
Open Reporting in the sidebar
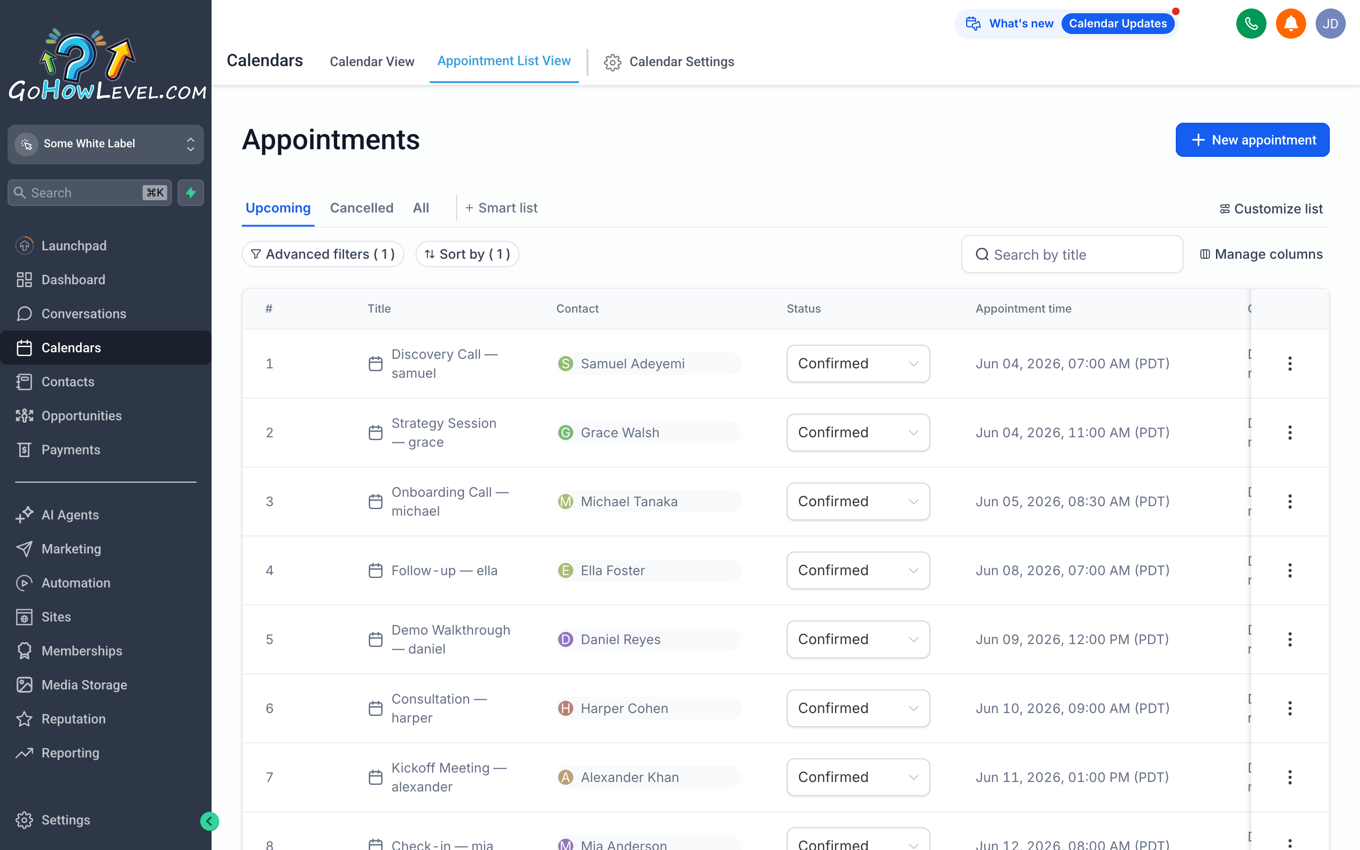[106, 753]
